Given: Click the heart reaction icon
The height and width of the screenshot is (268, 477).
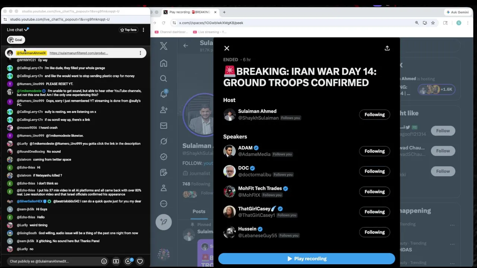Looking at the screenshot, I should coord(140,261).
